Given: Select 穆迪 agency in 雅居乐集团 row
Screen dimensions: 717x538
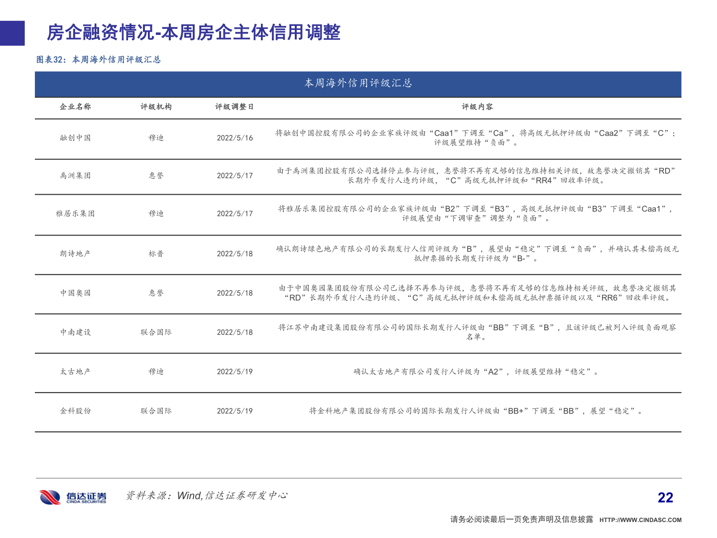Looking at the screenshot, I should 156,214.
